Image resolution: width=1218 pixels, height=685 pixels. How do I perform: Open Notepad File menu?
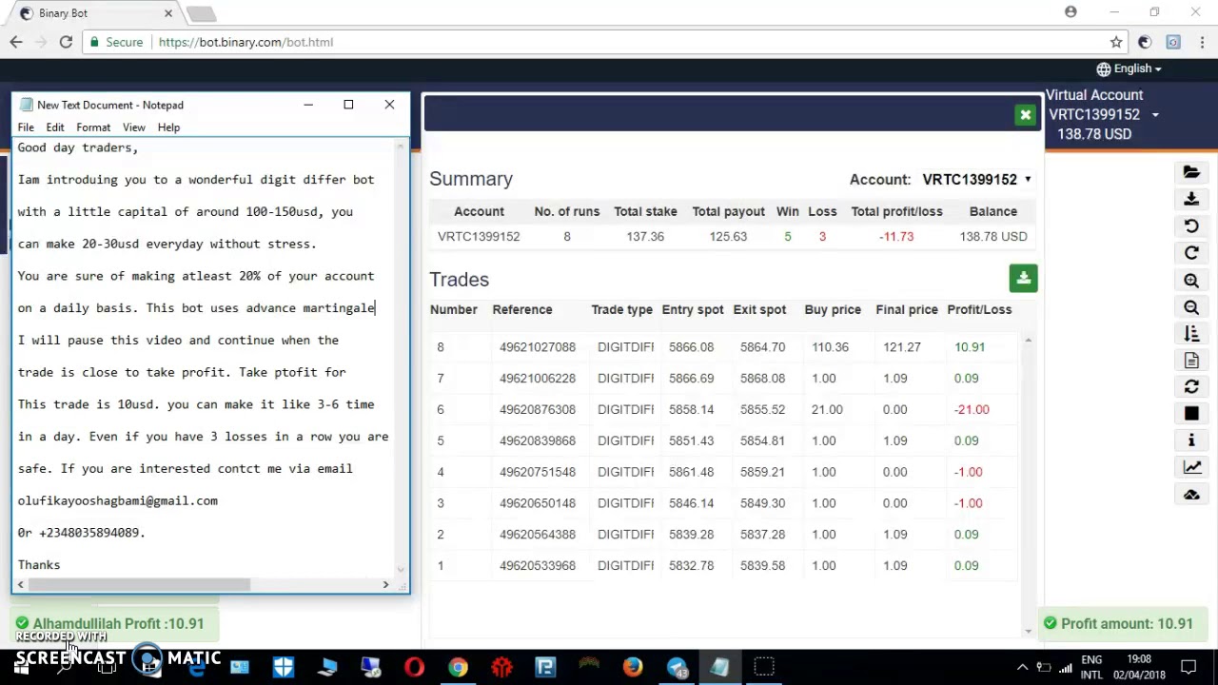point(26,127)
